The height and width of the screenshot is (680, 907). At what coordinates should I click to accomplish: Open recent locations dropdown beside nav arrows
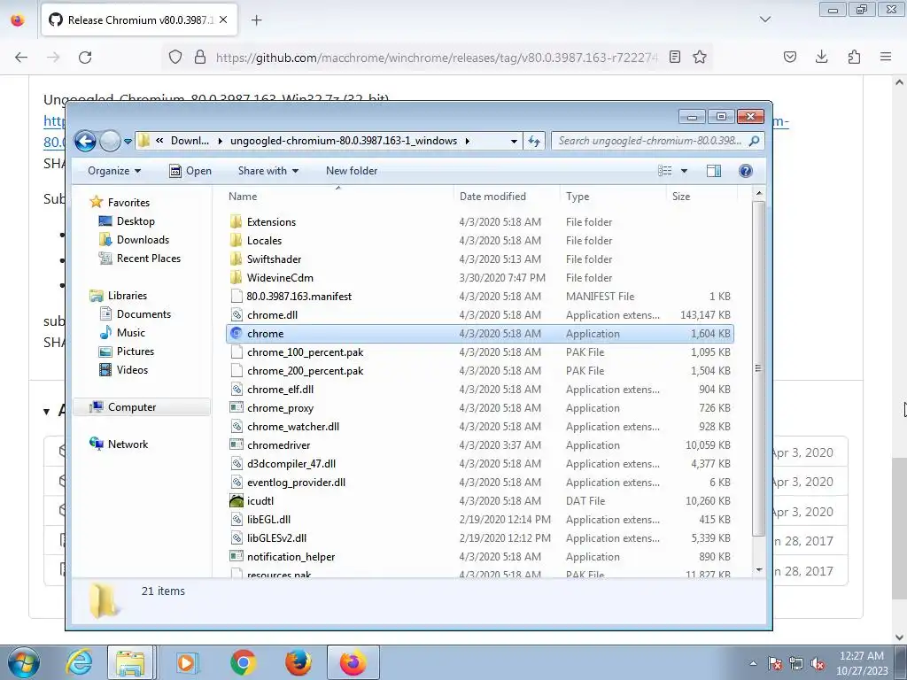pyautogui.click(x=128, y=141)
